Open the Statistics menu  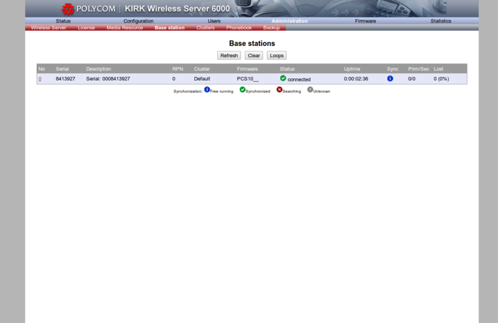[441, 21]
